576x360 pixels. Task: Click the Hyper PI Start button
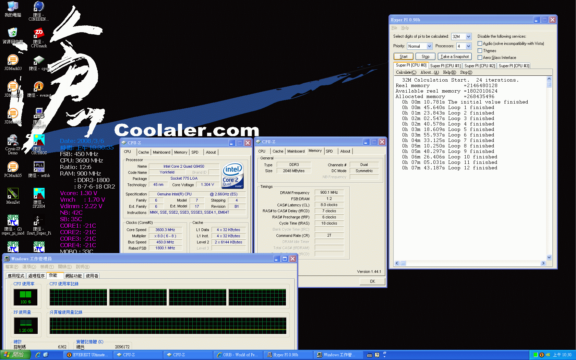pyautogui.click(x=403, y=57)
